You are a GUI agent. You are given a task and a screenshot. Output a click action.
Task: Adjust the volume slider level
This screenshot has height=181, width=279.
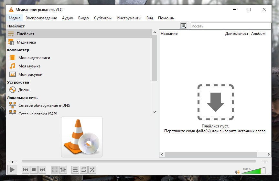point(253,171)
